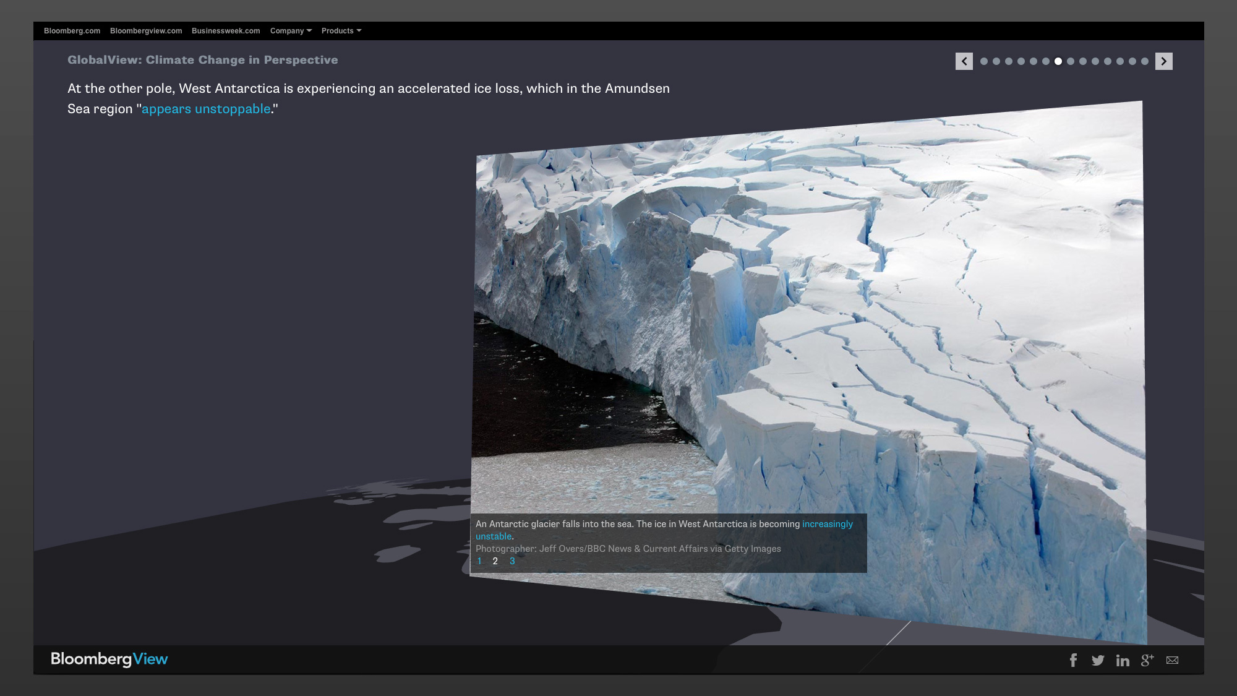Share via the email envelope icon

(1172, 660)
